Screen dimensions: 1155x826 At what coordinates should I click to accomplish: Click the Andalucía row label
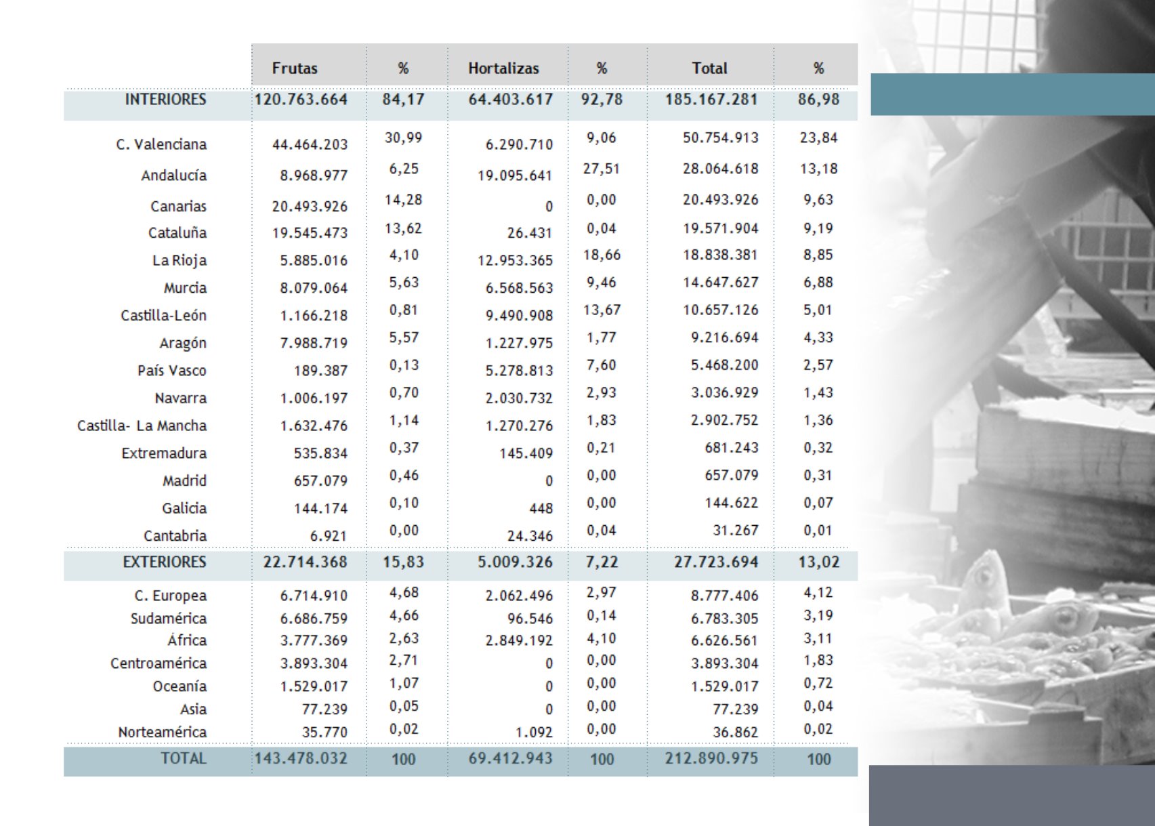tap(174, 175)
